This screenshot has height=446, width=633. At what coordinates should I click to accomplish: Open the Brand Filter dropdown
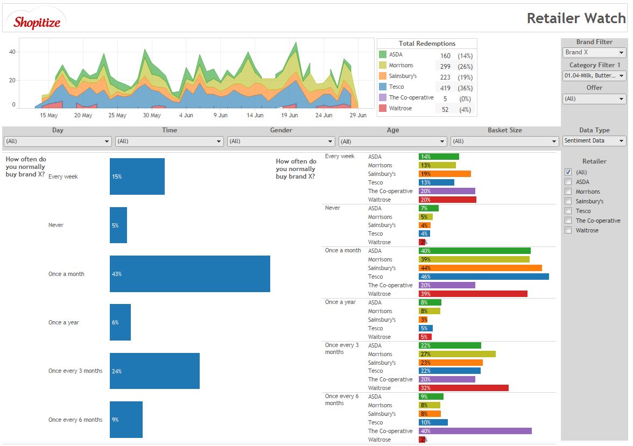pos(594,53)
